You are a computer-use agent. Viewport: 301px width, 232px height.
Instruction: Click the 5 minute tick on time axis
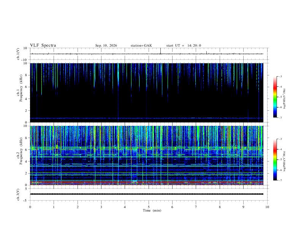coord(149,207)
